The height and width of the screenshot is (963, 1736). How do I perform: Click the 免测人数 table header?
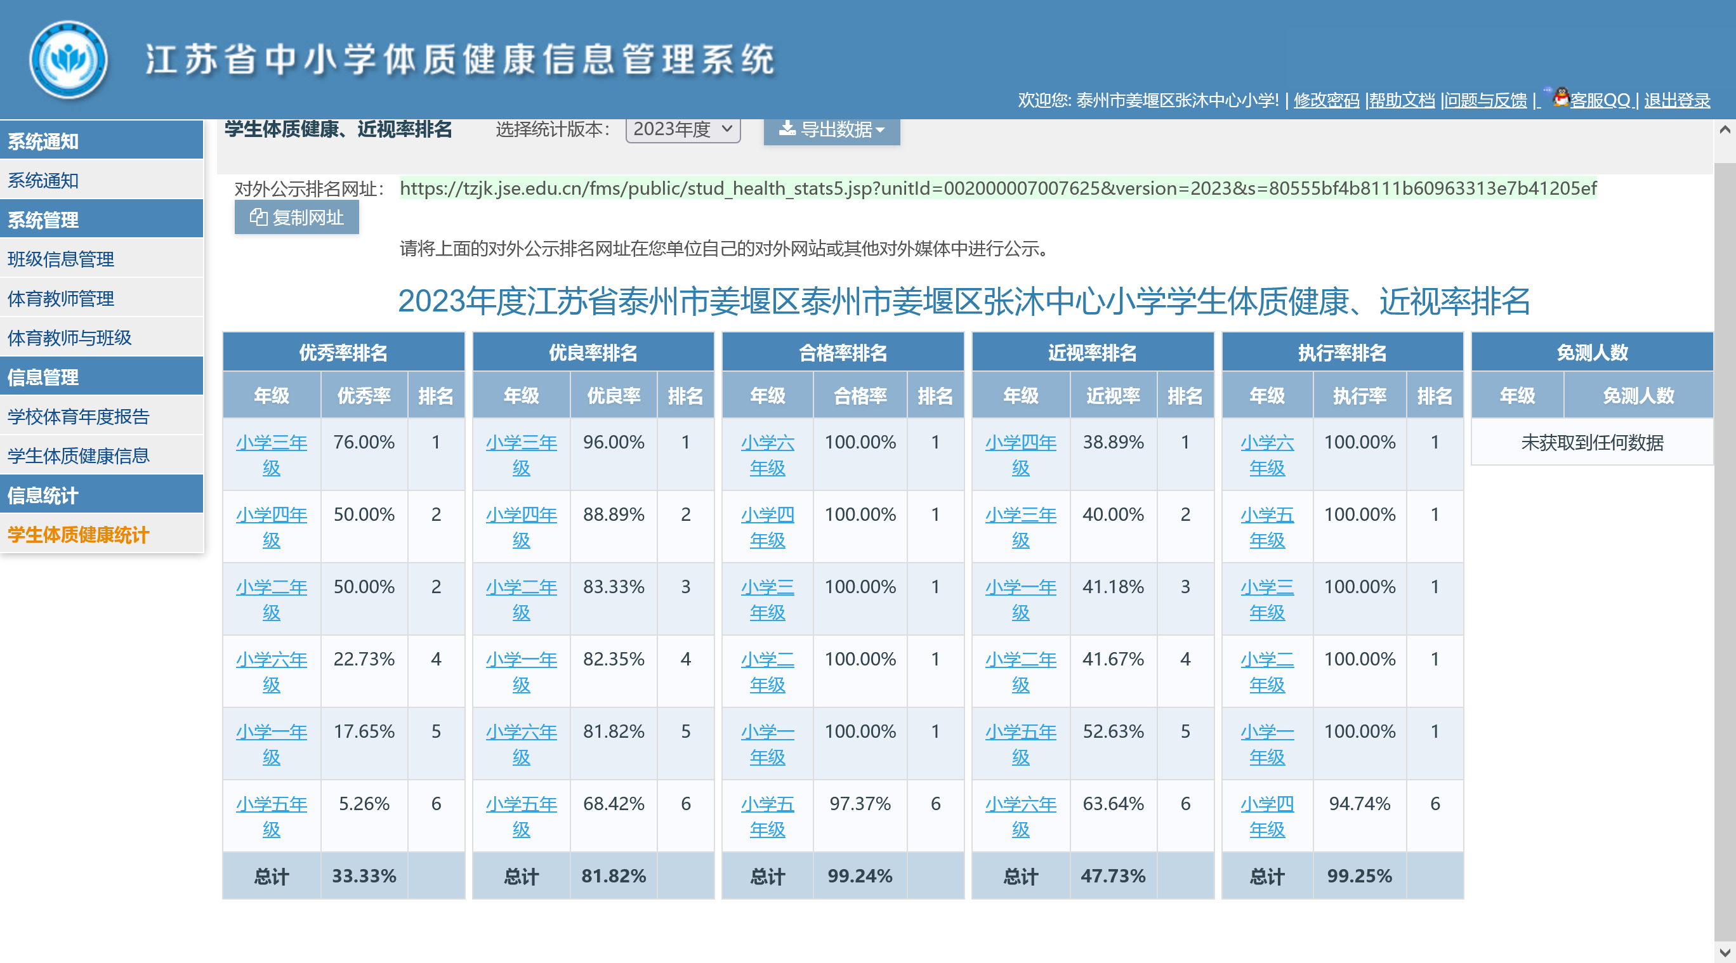click(x=1592, y=352)
